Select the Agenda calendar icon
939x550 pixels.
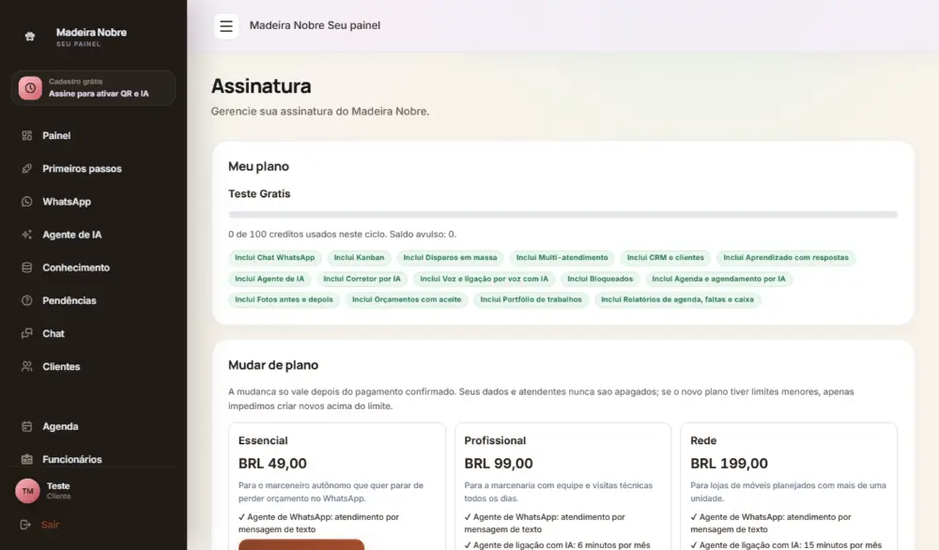point(27,427)
